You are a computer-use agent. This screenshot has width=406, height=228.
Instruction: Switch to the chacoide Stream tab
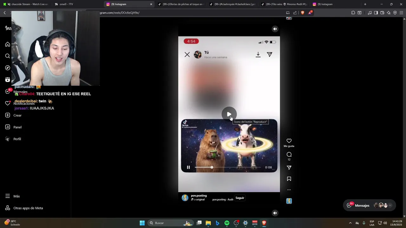coord(26,4)
